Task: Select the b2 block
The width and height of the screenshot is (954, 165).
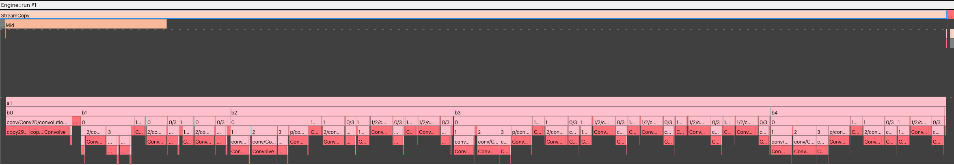Action: 341,112
